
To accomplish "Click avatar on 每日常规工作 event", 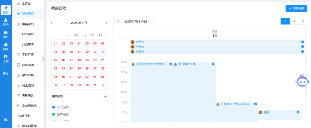I will (176, 64).
